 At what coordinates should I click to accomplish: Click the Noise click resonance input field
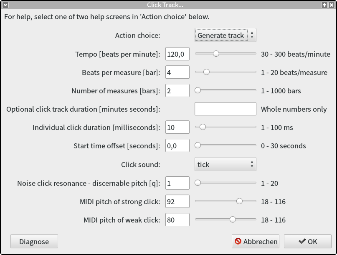tap(177, 183)
